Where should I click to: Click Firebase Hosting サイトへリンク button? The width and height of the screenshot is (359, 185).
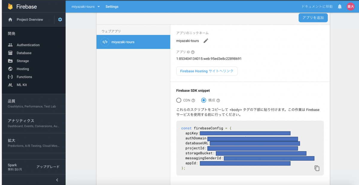(207, 71)
